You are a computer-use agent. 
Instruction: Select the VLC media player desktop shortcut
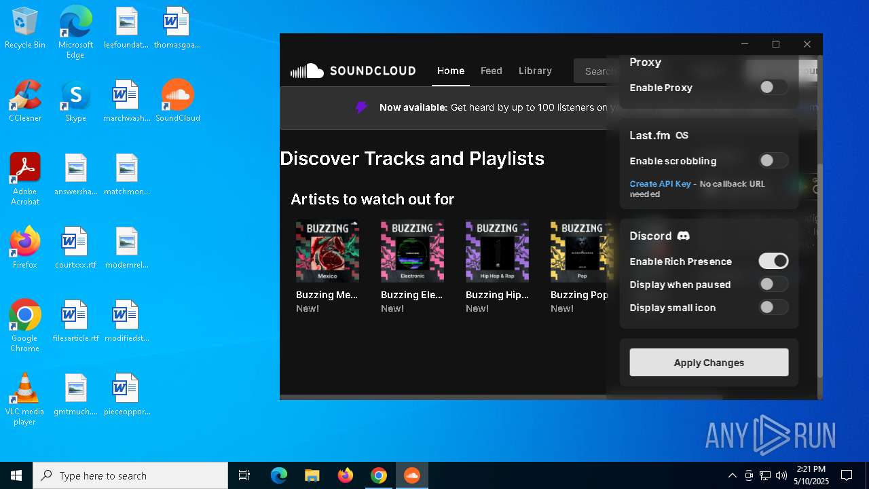click(x=25, y=399)
